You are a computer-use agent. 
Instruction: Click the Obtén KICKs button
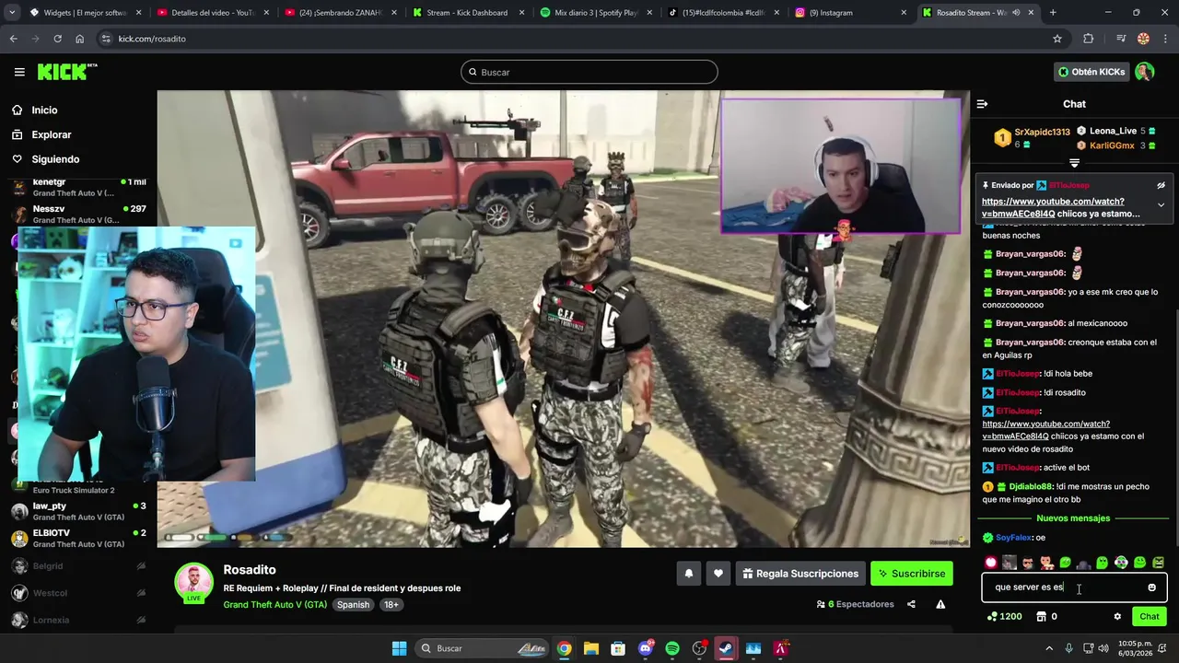coord(1091,72)
